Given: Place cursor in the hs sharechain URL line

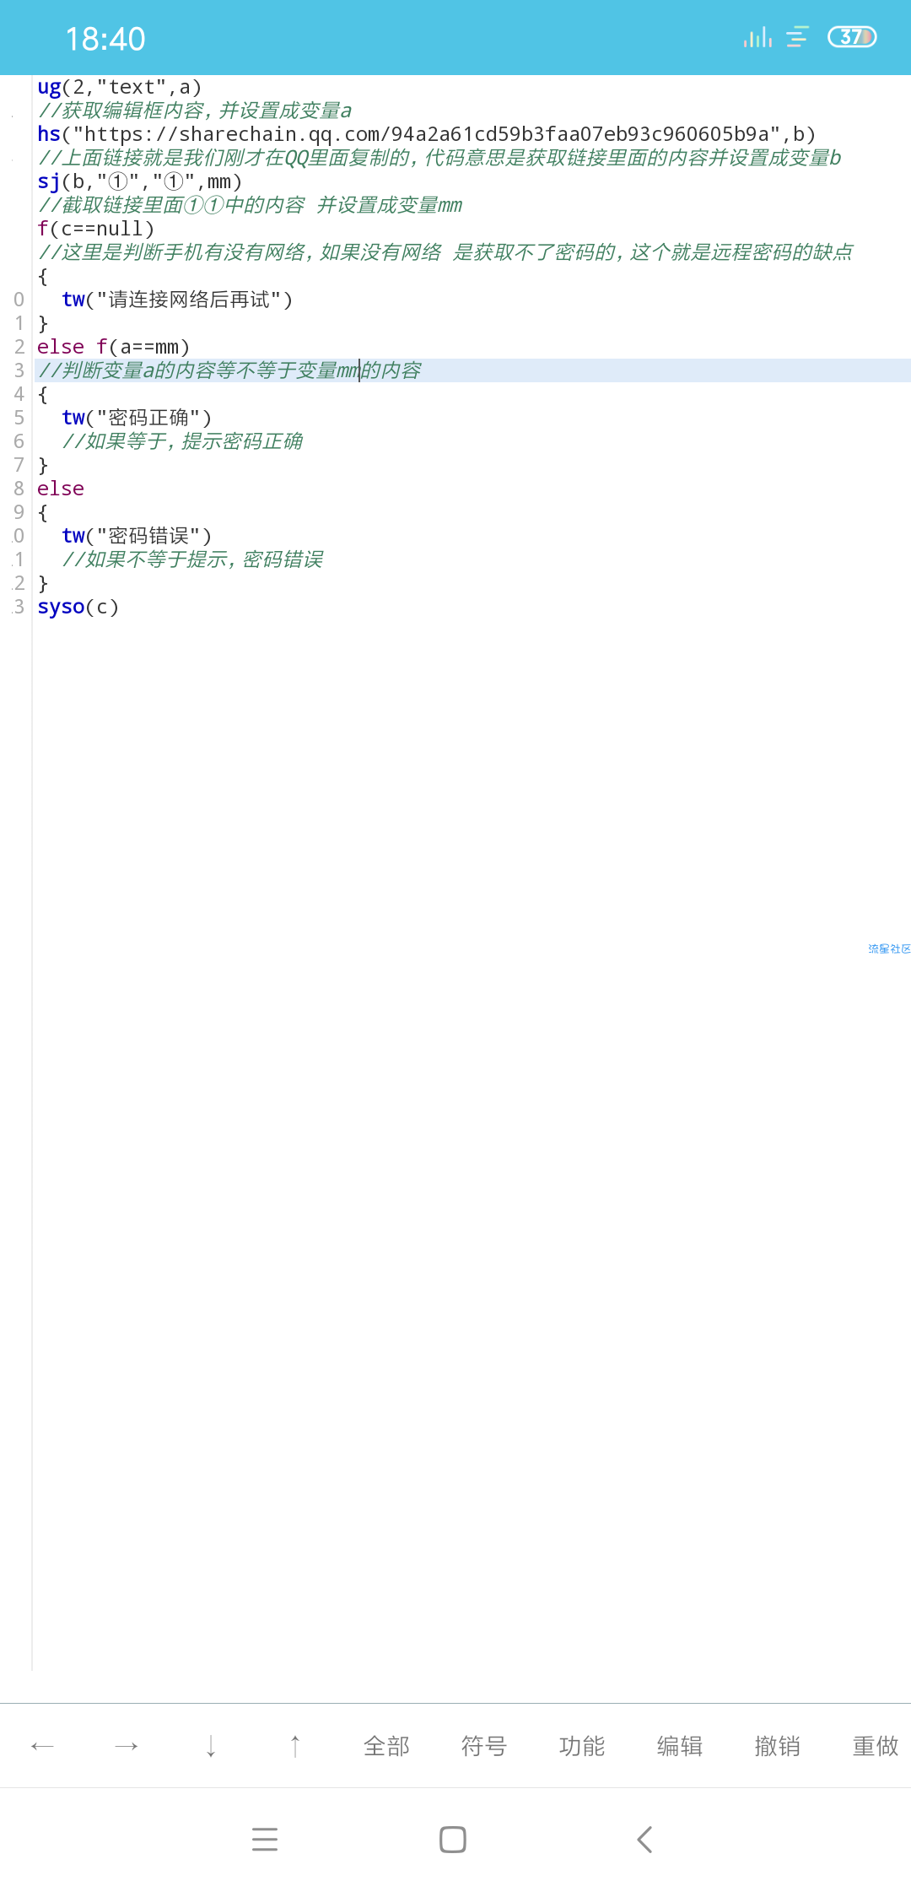Looking at the screenshot, I should (x=426, y=134).
